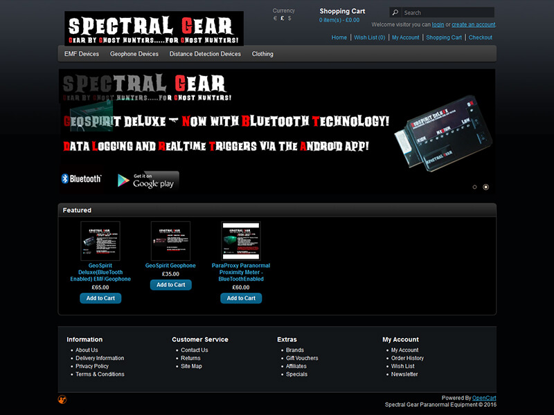Screen dimensions: 554x415
Task: Open the EMF Devices category
Action: point(82,54)
